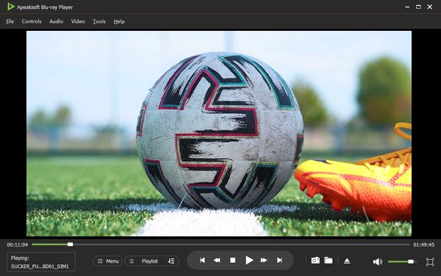Enter fullscreen mode
Screen dimensions: 441x276
[430, 261]
